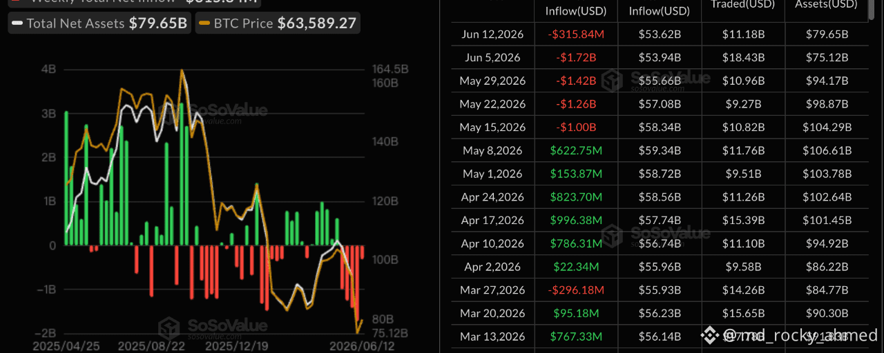Select the Apr 24,2026 date cell
This screenshot has height=353, width=884.
coord(492,197)
